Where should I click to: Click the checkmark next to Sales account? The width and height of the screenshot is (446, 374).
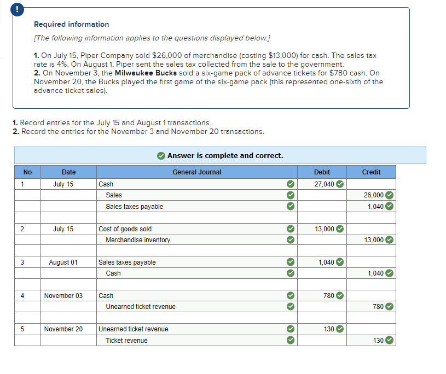pos(290,195)
